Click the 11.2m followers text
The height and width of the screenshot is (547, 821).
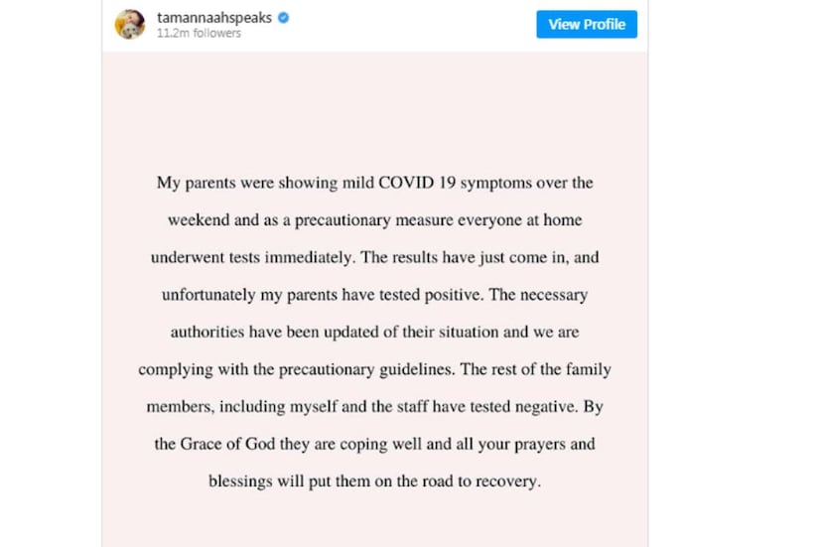(x=199, y=34)
